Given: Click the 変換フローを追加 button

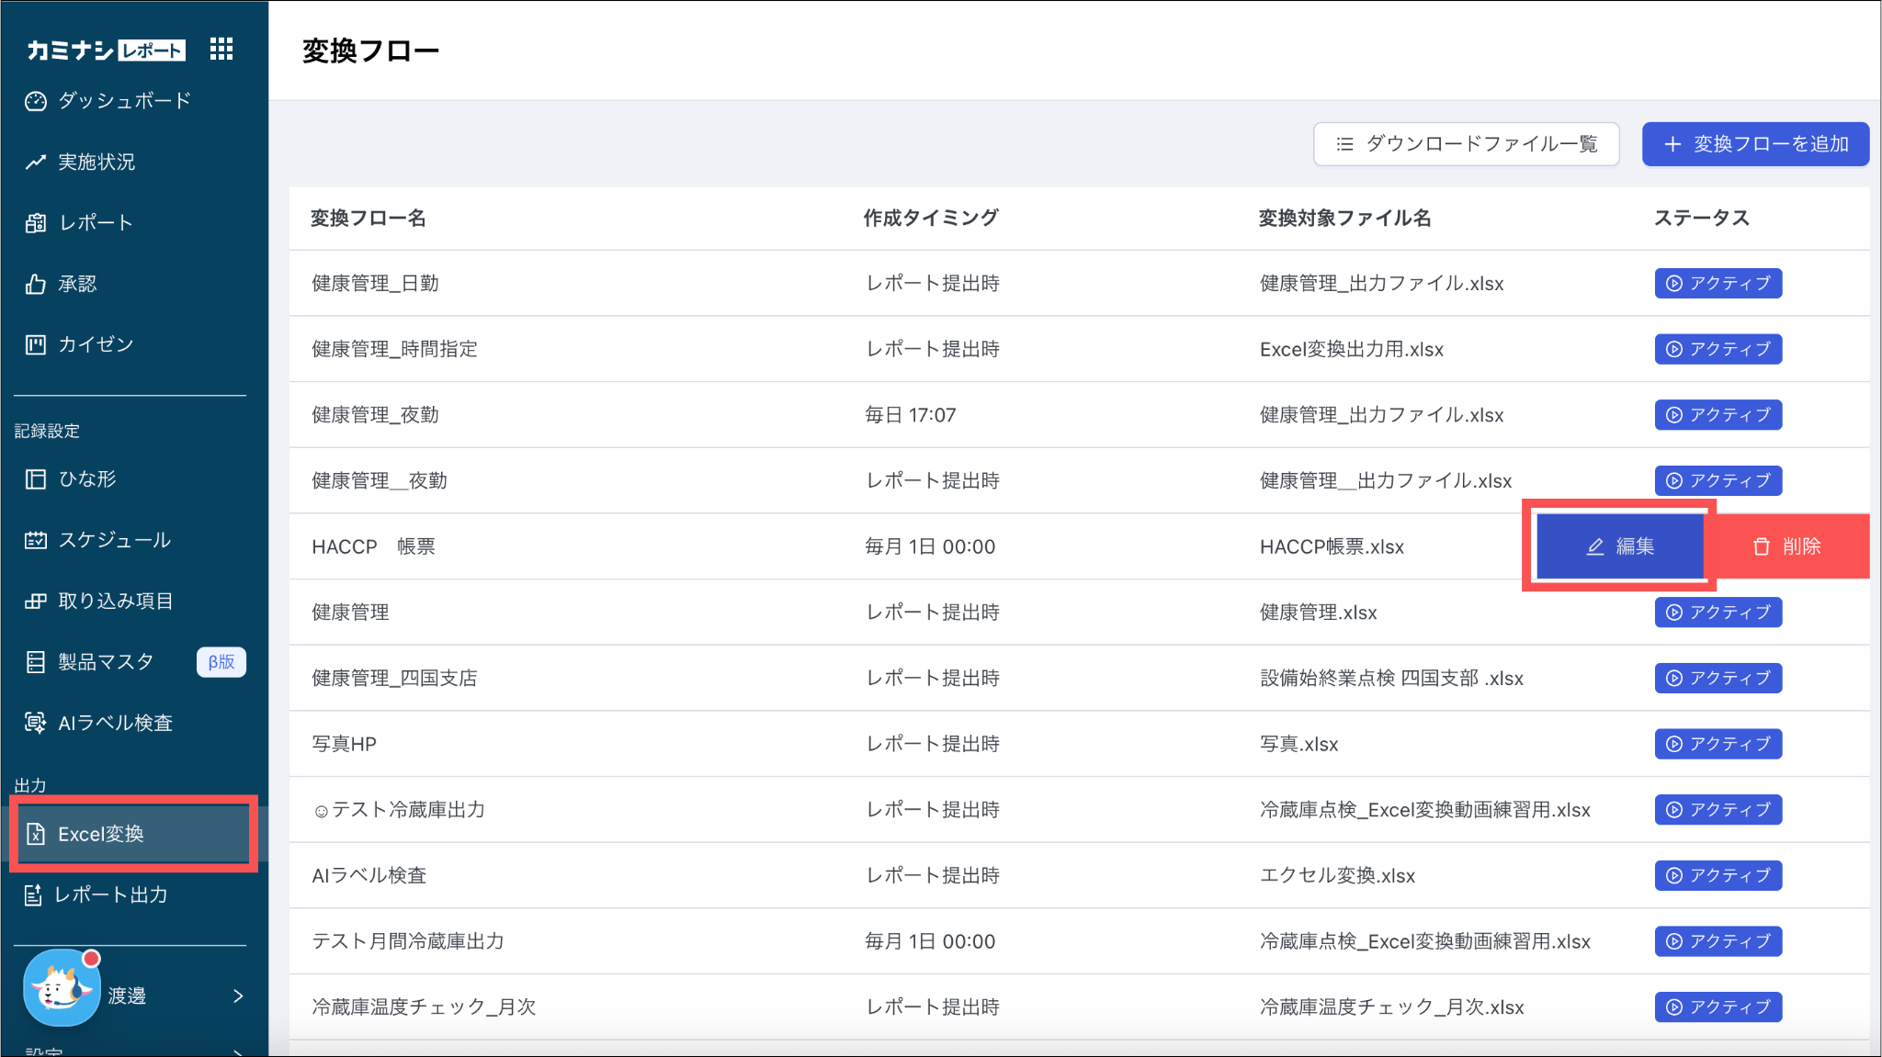Looking at the screenshot, I should point(1755,144).
